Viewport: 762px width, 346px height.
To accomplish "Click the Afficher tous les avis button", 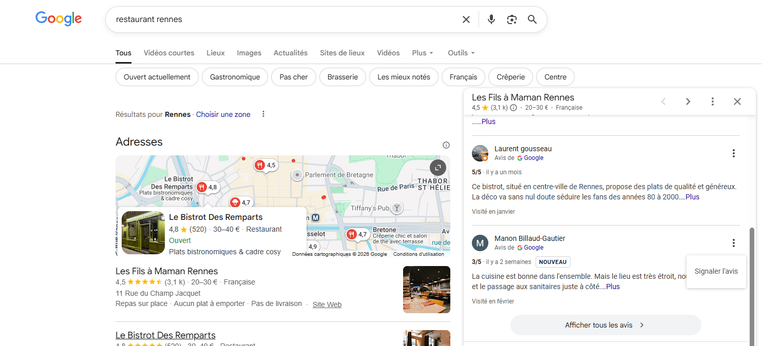I will (605, 324).
